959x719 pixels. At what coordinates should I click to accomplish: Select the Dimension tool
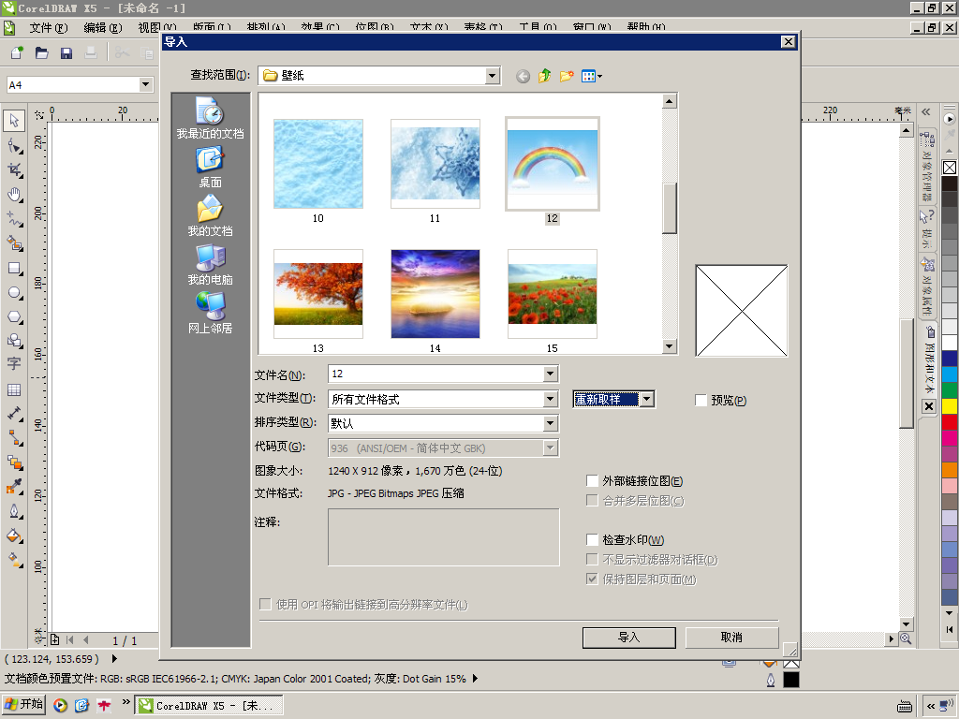(x=14, y=414)
